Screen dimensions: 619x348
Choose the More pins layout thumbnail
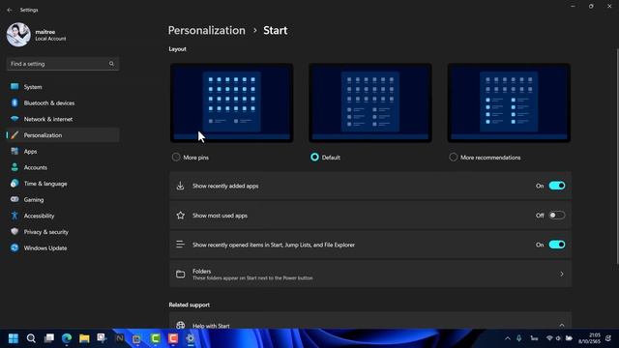(x=232, y=102)
